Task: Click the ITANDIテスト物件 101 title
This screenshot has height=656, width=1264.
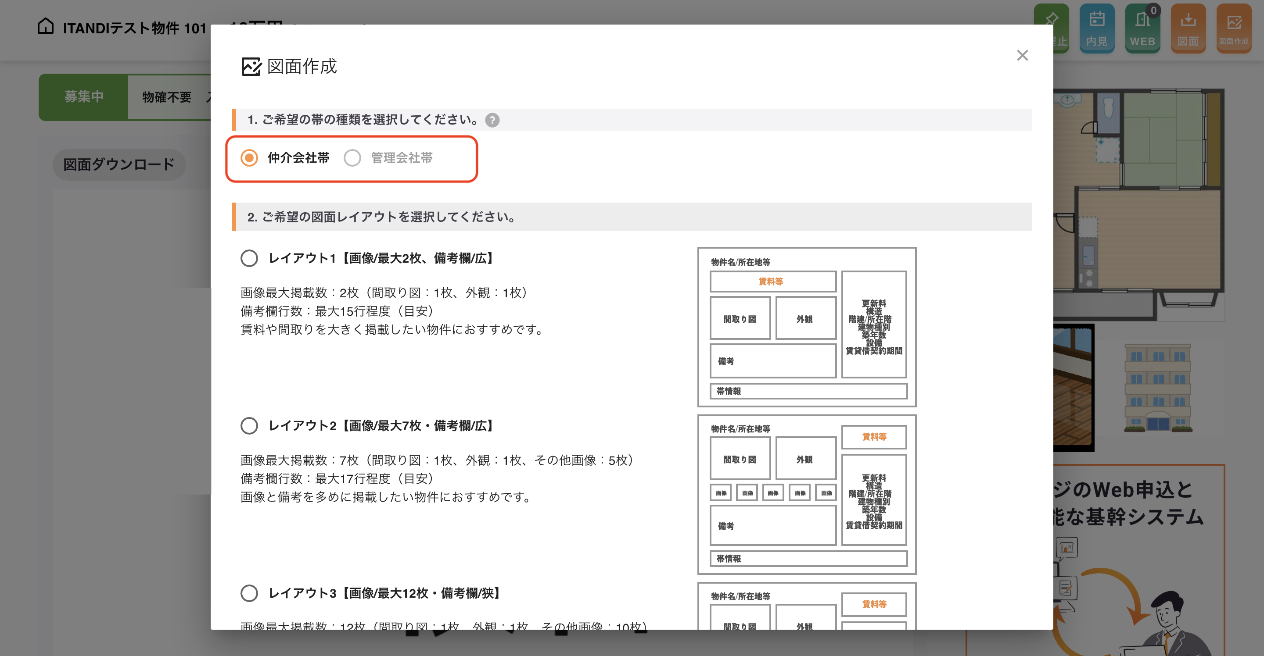Action: click(134, 29)
